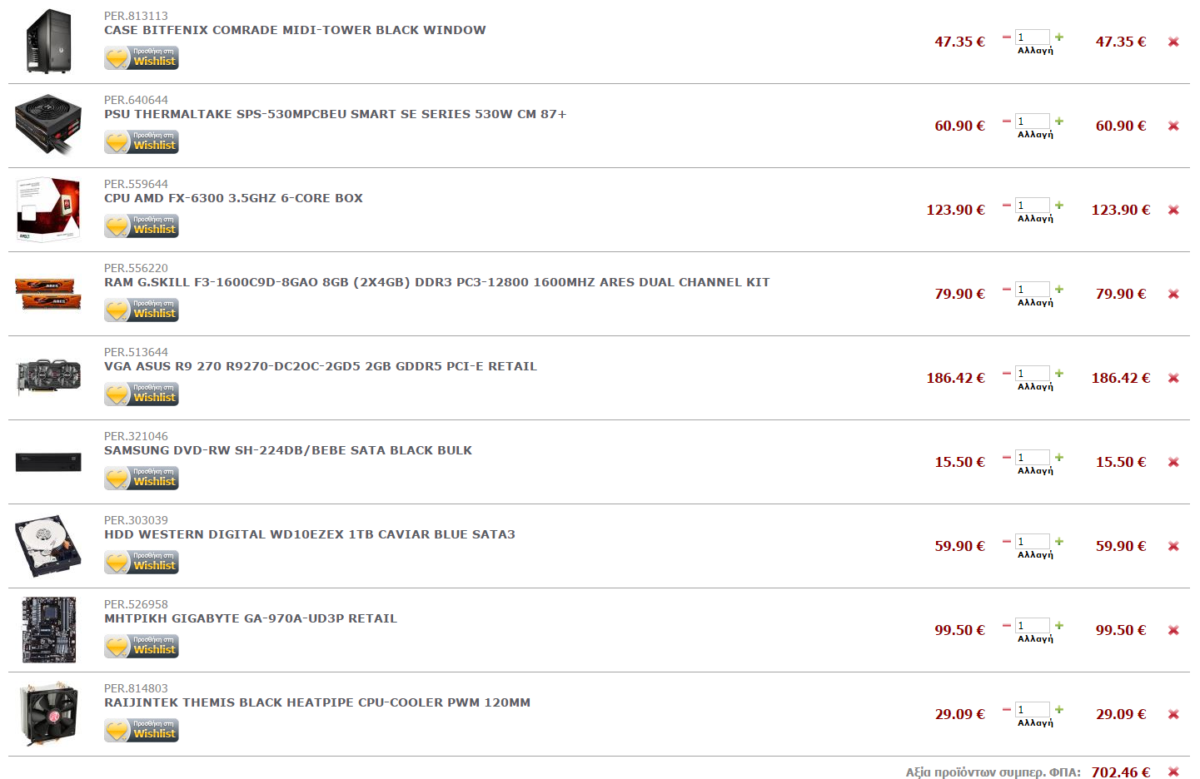Open the Samsung DVD-RW product thumbnail
The width and height of the screenshot is (1200, 779).
[x=48, y=462]
